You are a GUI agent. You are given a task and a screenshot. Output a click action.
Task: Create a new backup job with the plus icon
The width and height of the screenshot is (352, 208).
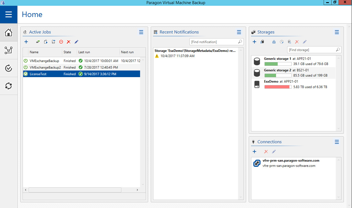click(26, 42)
